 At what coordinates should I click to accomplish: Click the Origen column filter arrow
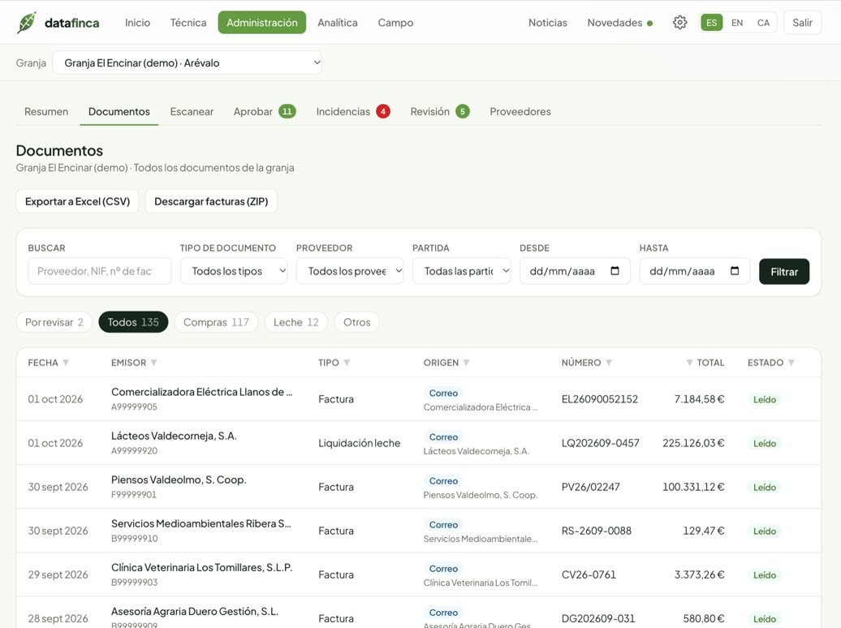[x=466, y=363]
